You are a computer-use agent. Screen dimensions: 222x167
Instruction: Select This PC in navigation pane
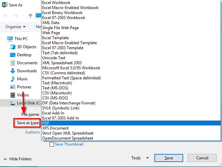coord(21,38)
